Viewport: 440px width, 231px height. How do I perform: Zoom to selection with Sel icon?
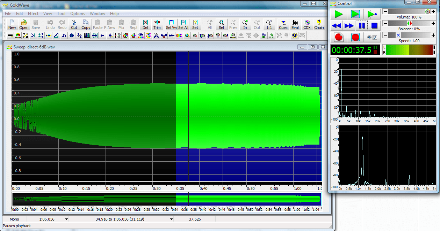(x=221, y=24)
